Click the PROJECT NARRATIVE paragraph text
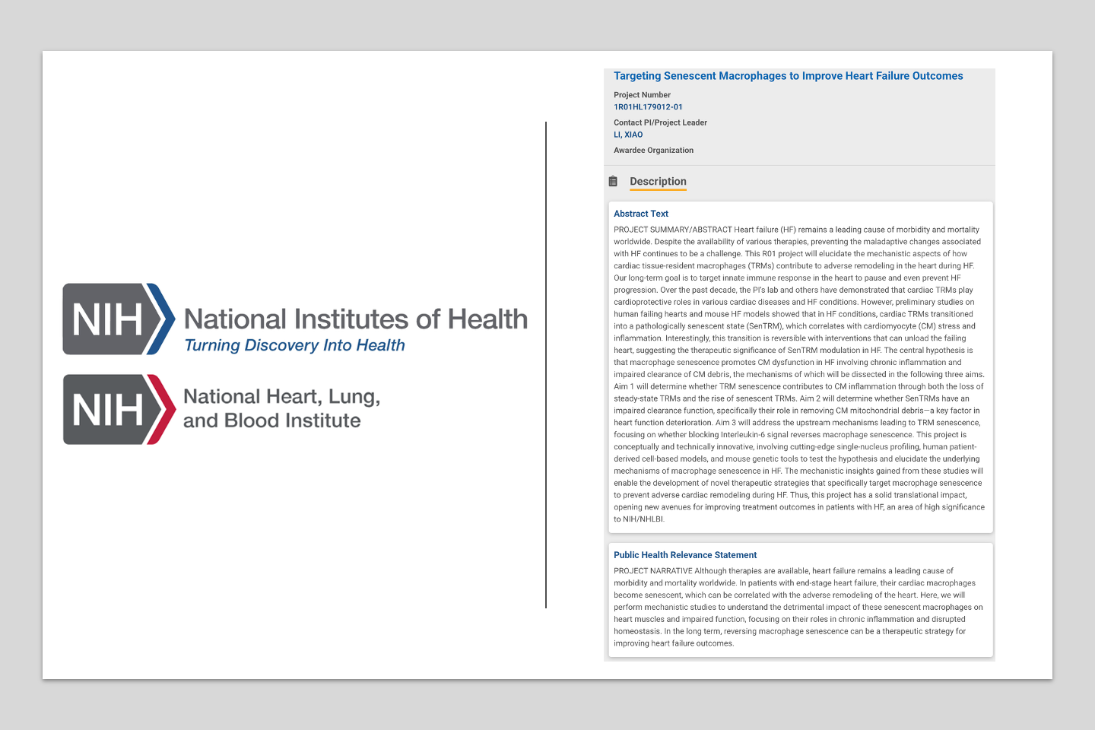This screenshot has width=1095, height=730. pyautogui.click(x=798, y=607)
